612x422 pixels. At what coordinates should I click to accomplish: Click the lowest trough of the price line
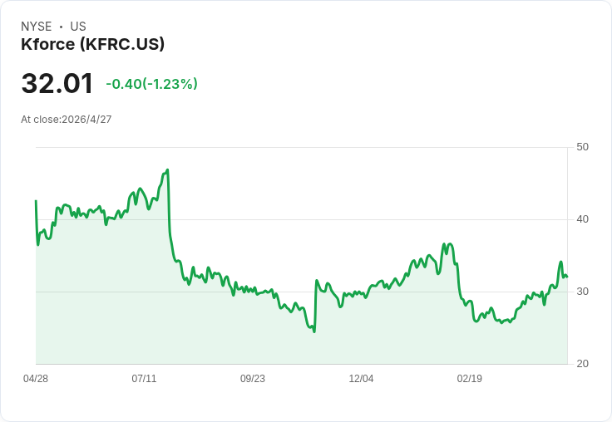point(314,331)
